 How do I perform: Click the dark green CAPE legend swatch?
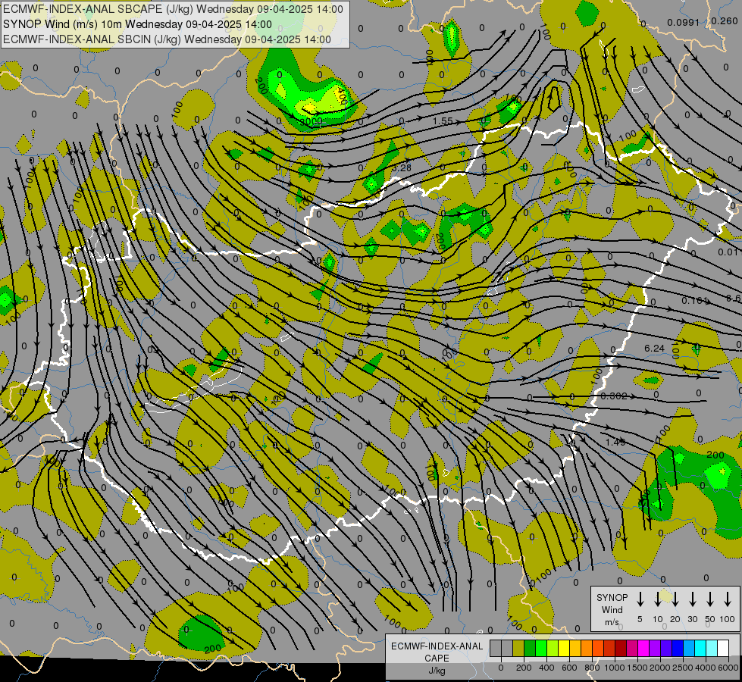pyautogui.click(x=530, y=648)
